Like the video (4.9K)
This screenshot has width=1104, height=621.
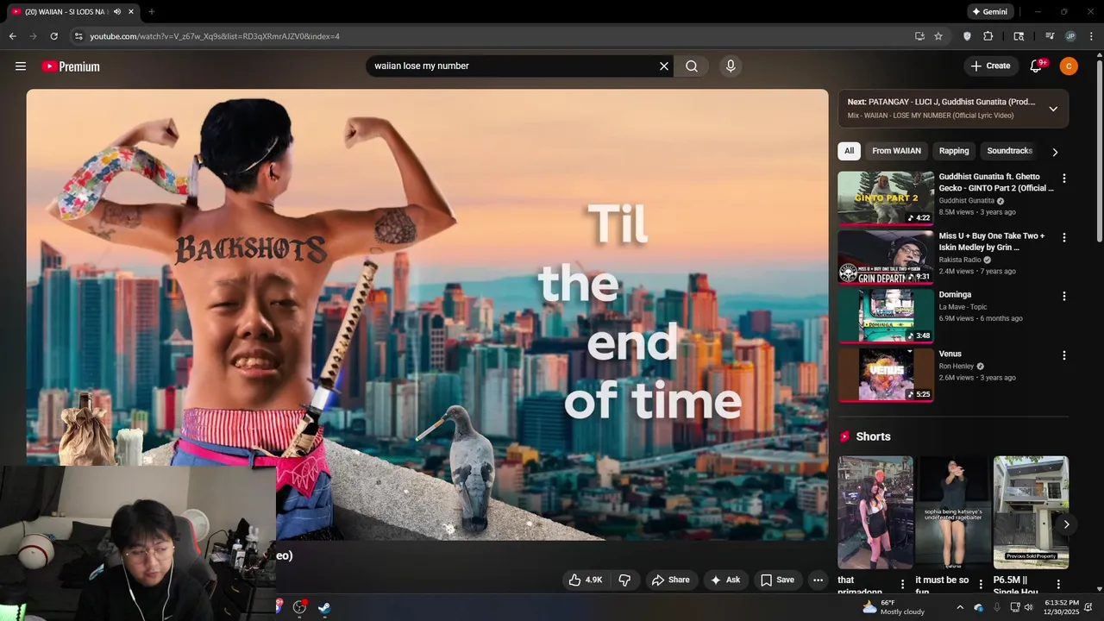pos(585,580)
